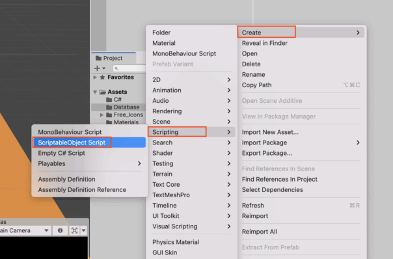Viewport: 393px width, 259px height.
Task: Open the Create context submenu
Action: (301, 33)
